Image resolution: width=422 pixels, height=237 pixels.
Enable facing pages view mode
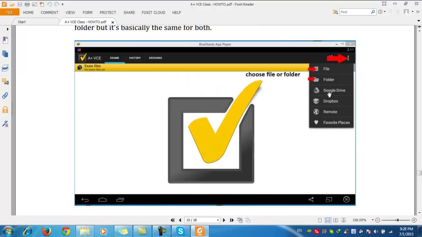pos(336,220)
